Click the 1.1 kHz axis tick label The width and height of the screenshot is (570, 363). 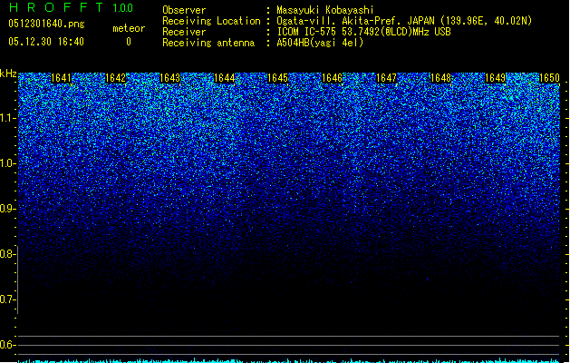click(7, 118)
